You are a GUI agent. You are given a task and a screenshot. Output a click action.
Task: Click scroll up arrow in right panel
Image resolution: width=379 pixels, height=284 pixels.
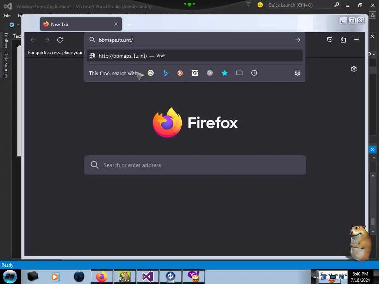coord(373,176)
